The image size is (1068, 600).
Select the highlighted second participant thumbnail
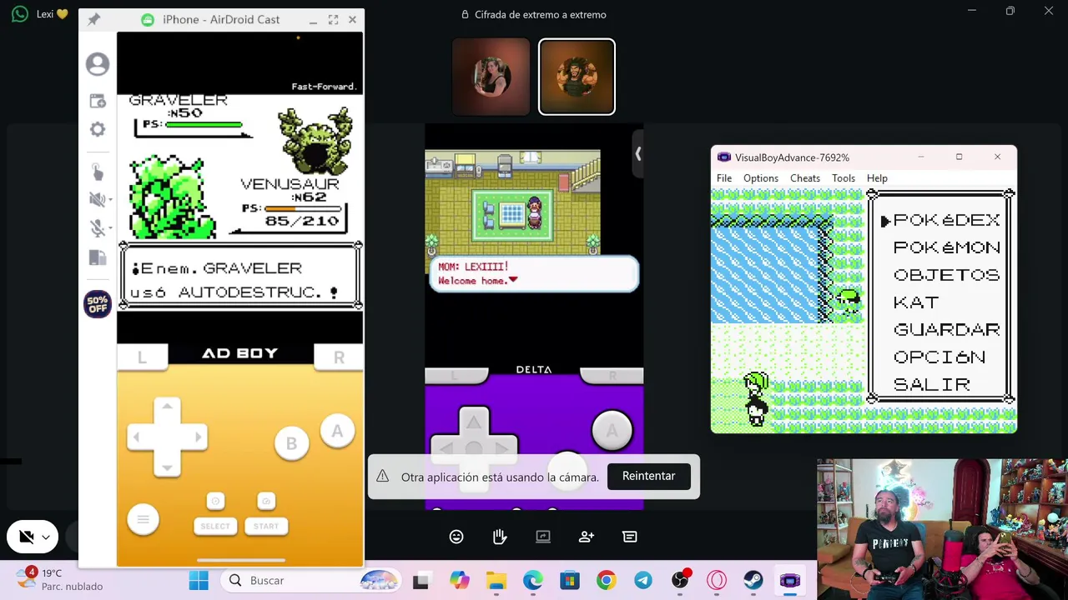pyautogui.click(x=577, y=77)
